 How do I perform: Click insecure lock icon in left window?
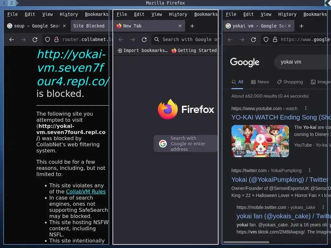coord(56,39)
